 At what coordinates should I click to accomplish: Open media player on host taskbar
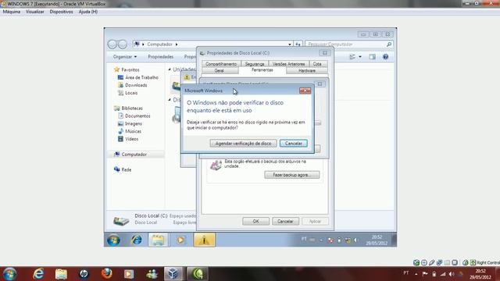coord(129,274)
